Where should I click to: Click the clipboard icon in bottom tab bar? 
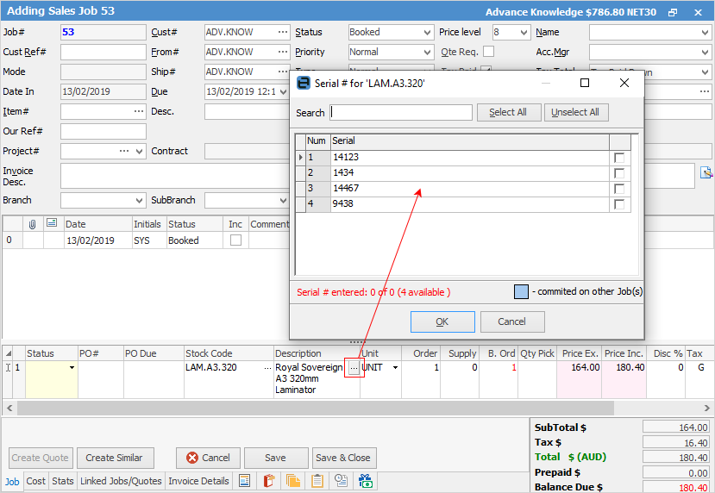(x=317, y=481)
